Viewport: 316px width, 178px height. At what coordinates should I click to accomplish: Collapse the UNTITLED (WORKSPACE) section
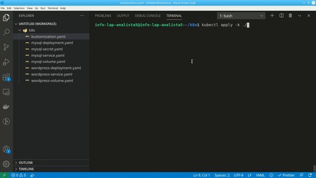point(38,24)
